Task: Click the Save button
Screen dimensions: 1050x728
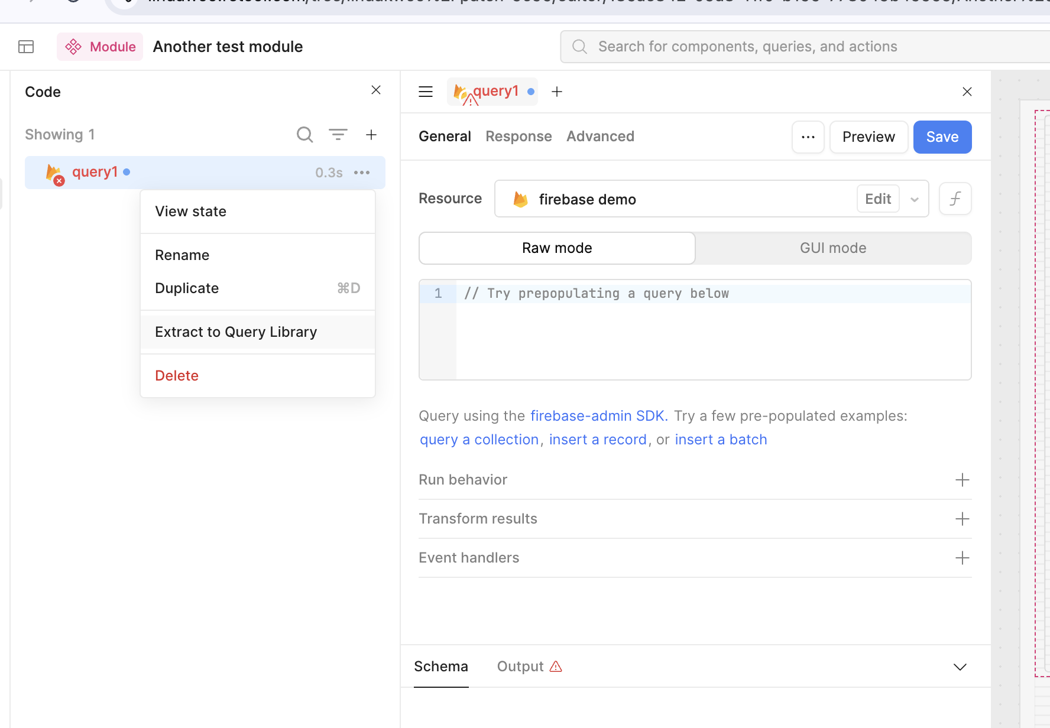Action: coord(942,137)
